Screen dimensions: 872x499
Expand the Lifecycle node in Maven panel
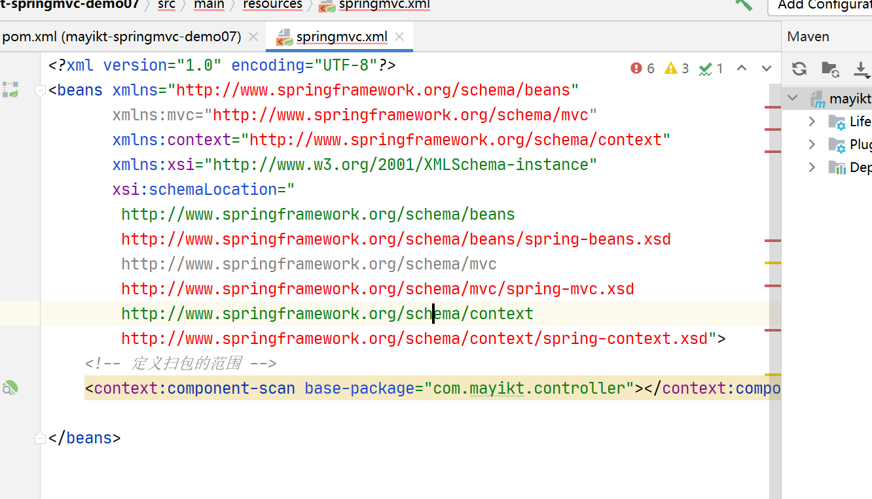pos(812,121)
